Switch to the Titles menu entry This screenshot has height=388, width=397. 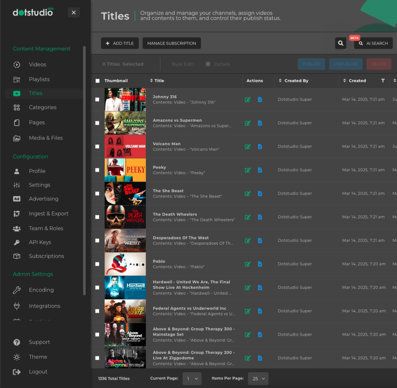click(35, 93)
